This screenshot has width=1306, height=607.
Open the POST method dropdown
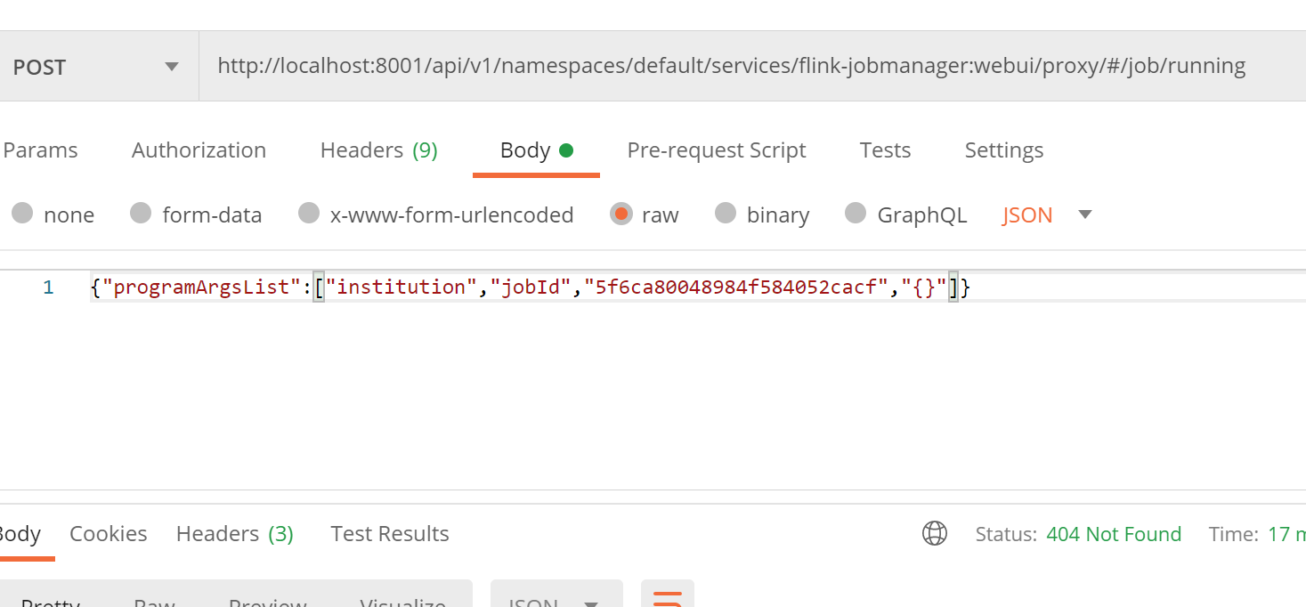click(96, 68)
